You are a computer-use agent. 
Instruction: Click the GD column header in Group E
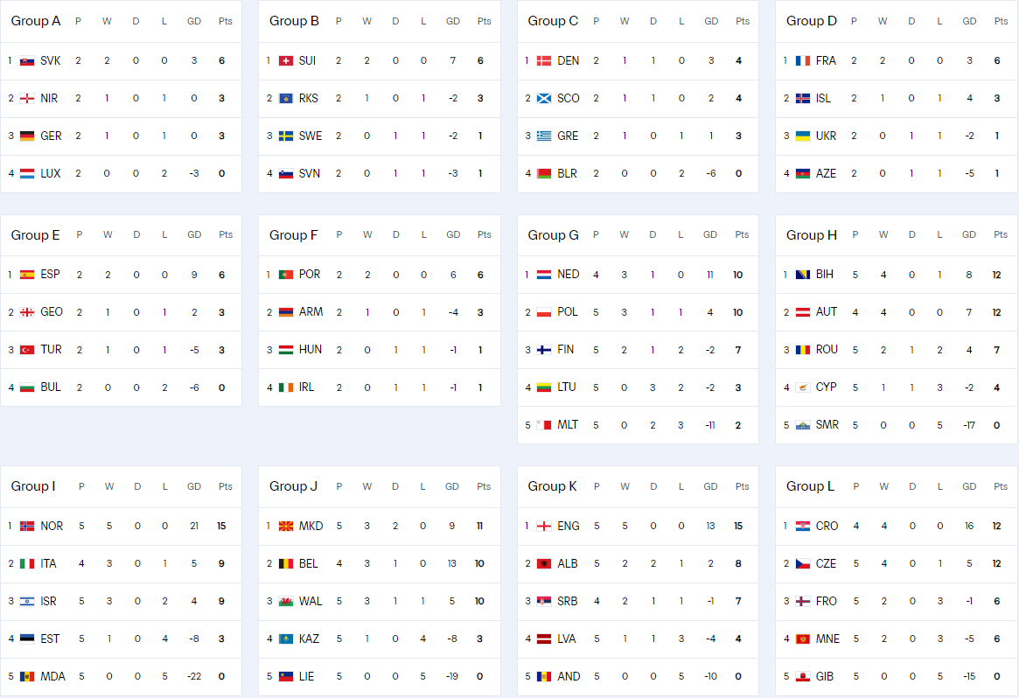194,234
